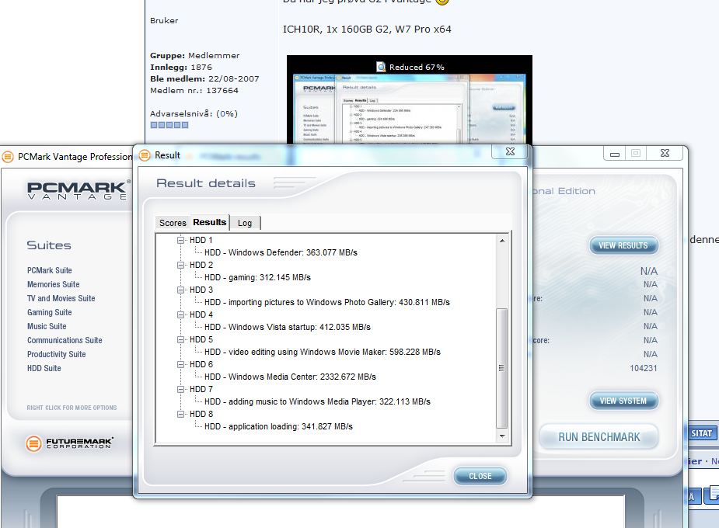Start the RUN BENCHMARK button
Image resolution: width=719 pixels, height=528 pixels.
click(x=599, y=437)
